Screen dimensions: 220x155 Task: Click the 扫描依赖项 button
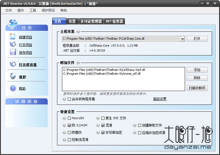point(197,88)
